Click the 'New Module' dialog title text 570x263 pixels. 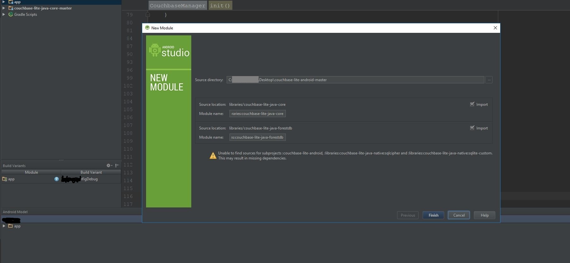click(162, 28)
